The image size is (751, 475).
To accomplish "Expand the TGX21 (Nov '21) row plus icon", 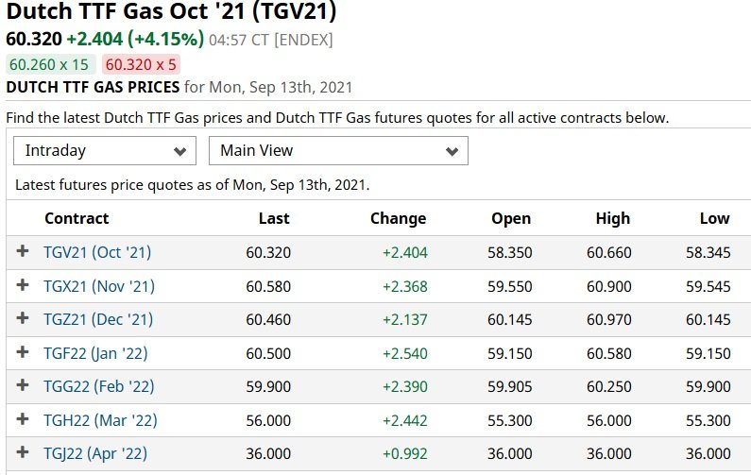I will pos(23,285).
